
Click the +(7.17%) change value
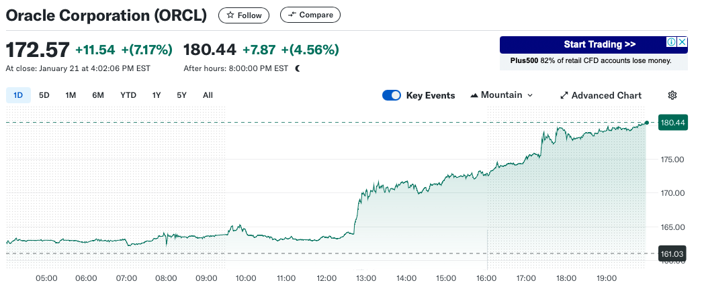pos(147,50)
